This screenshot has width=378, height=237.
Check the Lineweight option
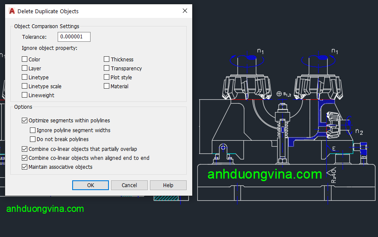[x=25, y=95]
